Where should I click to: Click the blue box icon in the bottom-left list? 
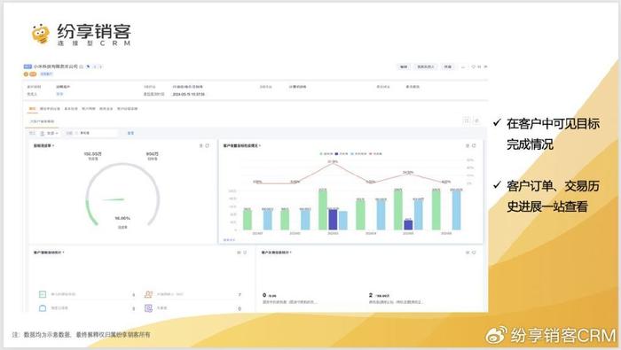[43, 308]
